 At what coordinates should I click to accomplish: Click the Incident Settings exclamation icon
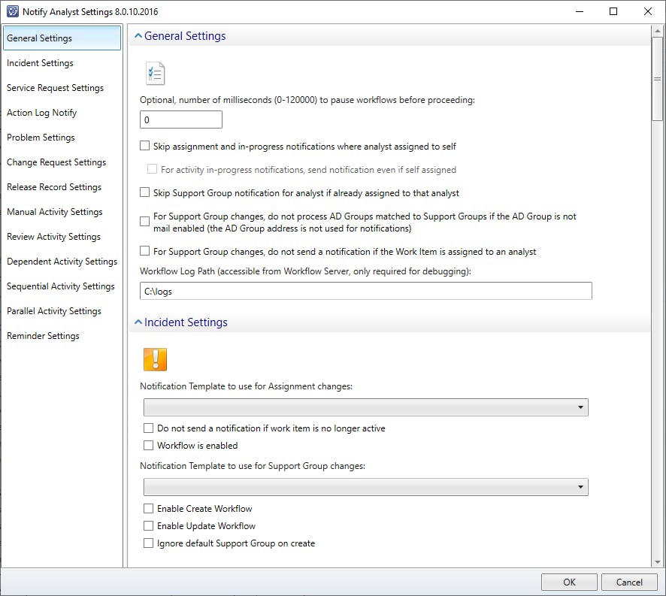point(155,359)
